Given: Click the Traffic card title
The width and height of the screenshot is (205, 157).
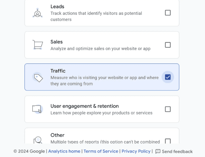Looking at the screenshot, I should (x=58, y=71).
